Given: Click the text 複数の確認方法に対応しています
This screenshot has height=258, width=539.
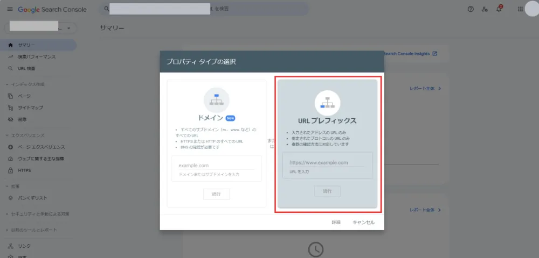Looking at the screenshot, I should tap(320, 144).
